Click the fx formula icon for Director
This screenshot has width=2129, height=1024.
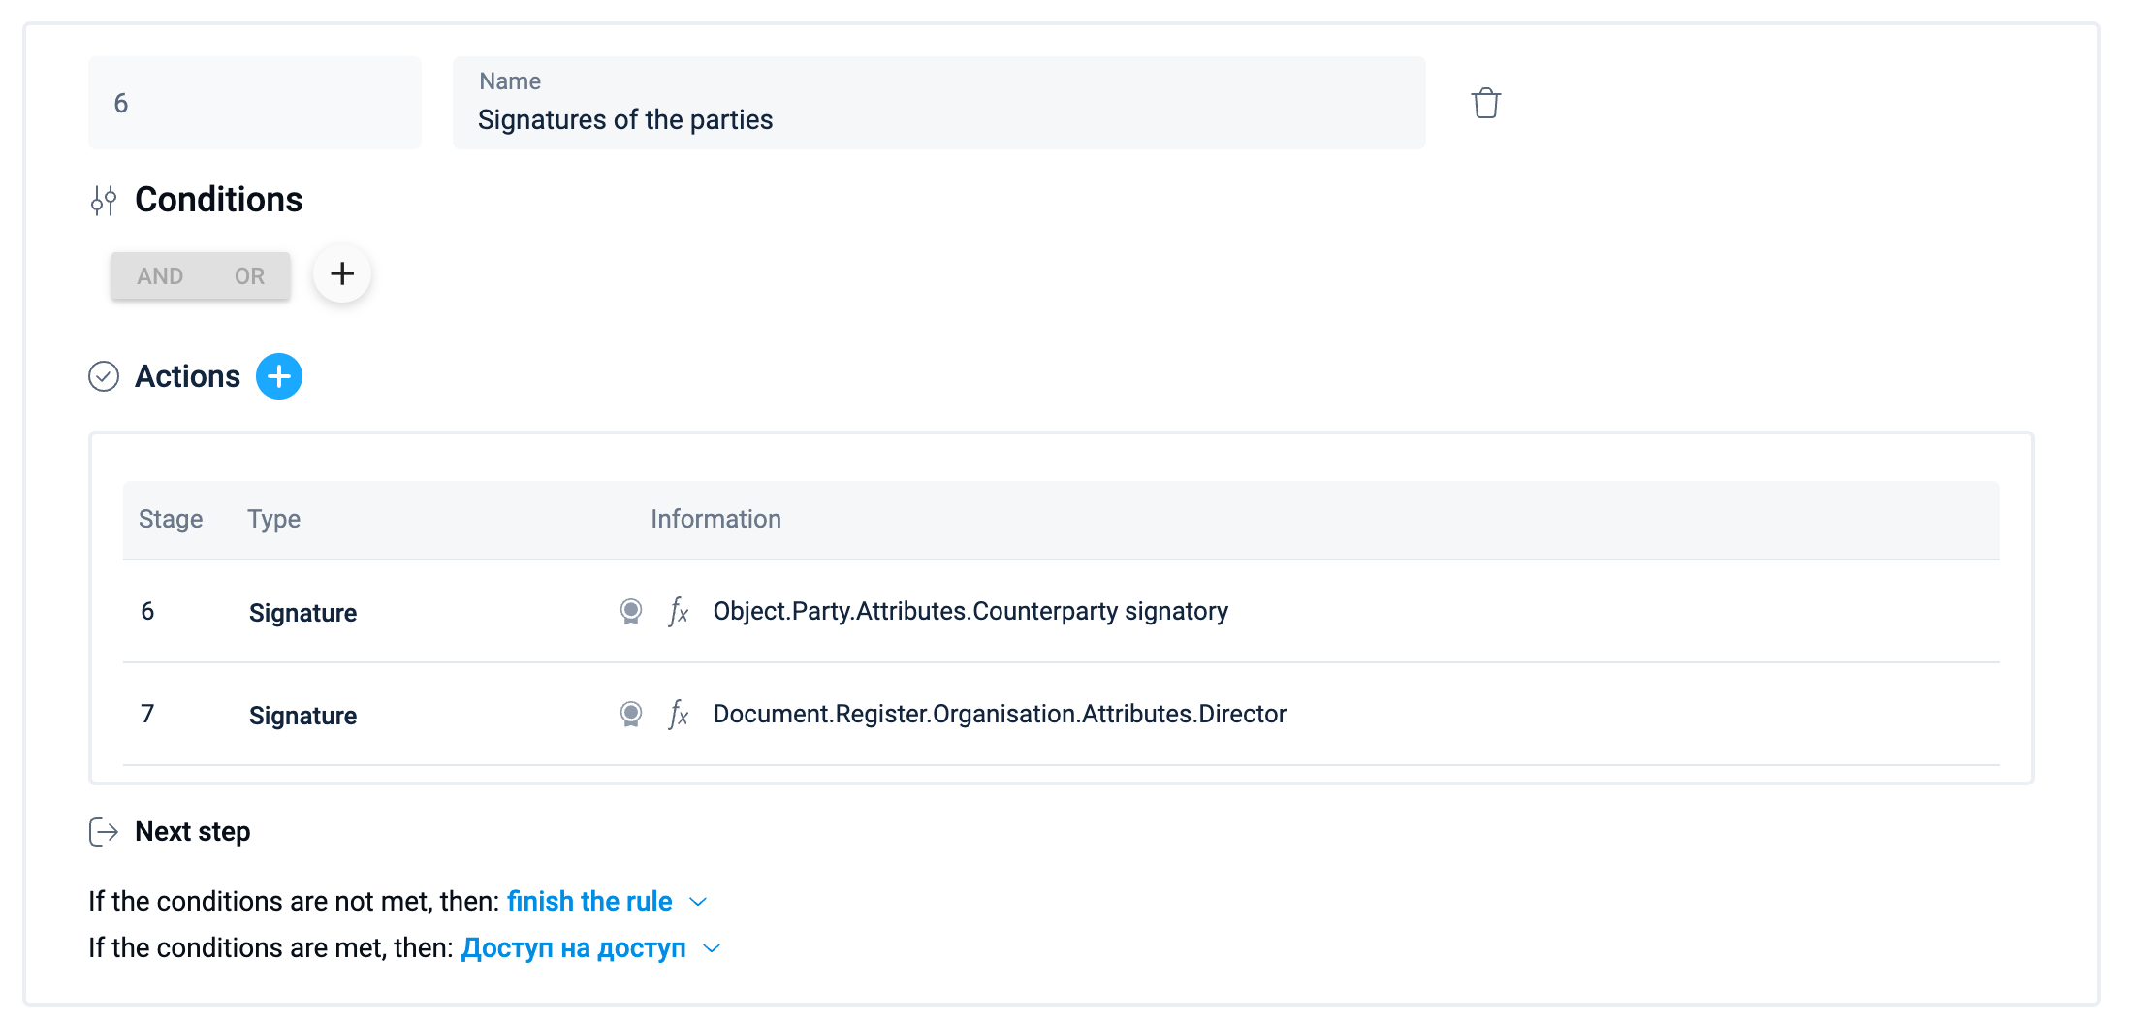click(679, 715)
